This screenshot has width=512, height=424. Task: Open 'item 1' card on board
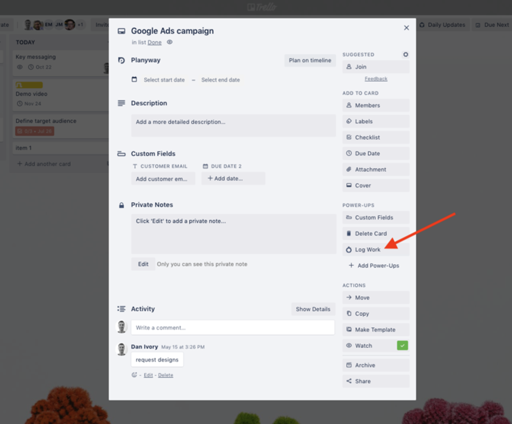pos(61,148)
